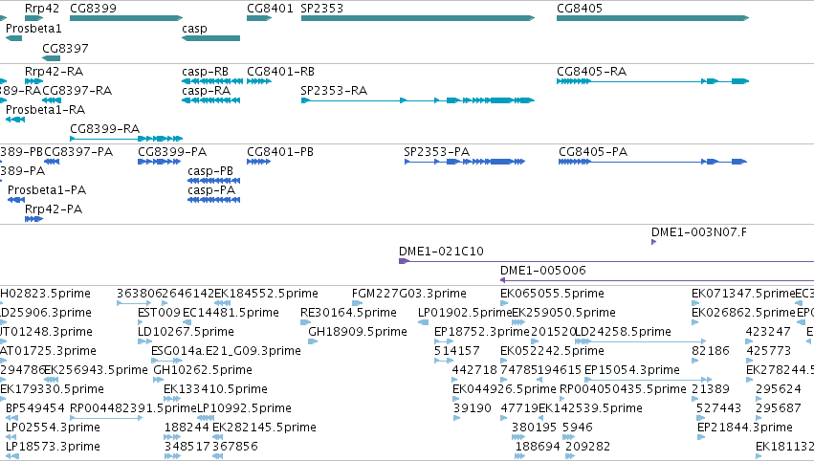Click EST EK256943.5prime label
Screen dimensions: 814x461
click(97, 370)
